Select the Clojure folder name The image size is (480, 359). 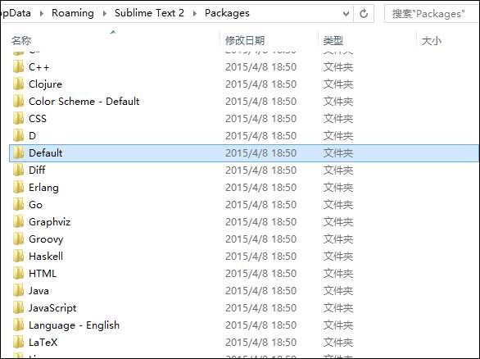[x=45, y=84]
